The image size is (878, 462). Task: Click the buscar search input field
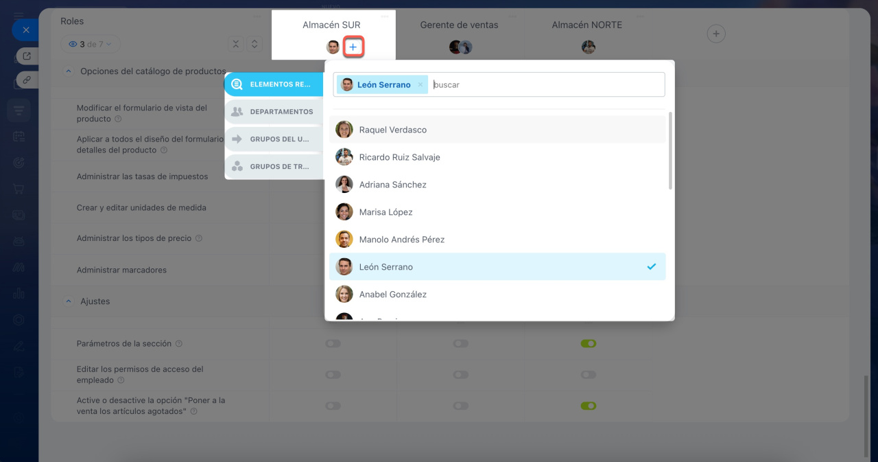(545, 85)
